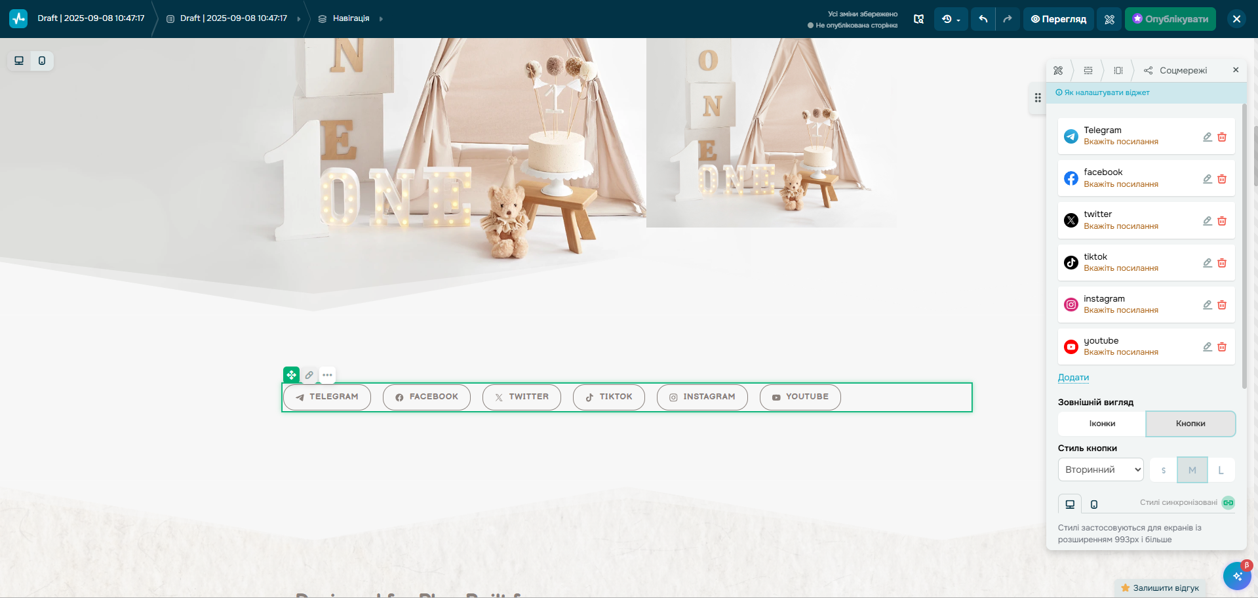Grab the panel drag handle dots
The width and height of the screenshot is (1258, 598).
point(1038,98)
